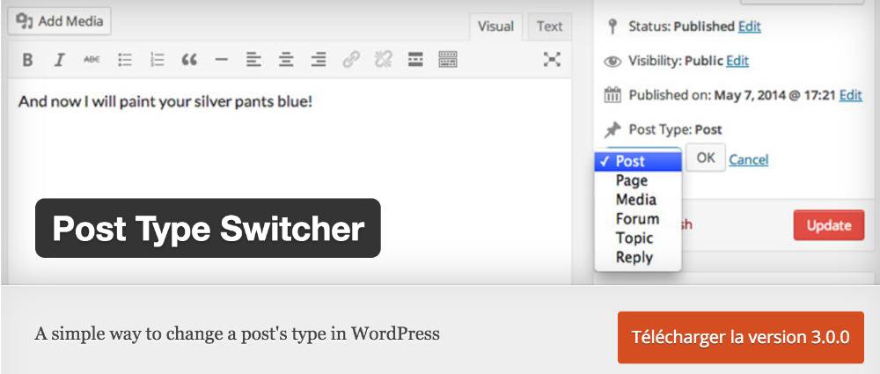
Task: Insert a bulleted list
Action: pos(125,60)
